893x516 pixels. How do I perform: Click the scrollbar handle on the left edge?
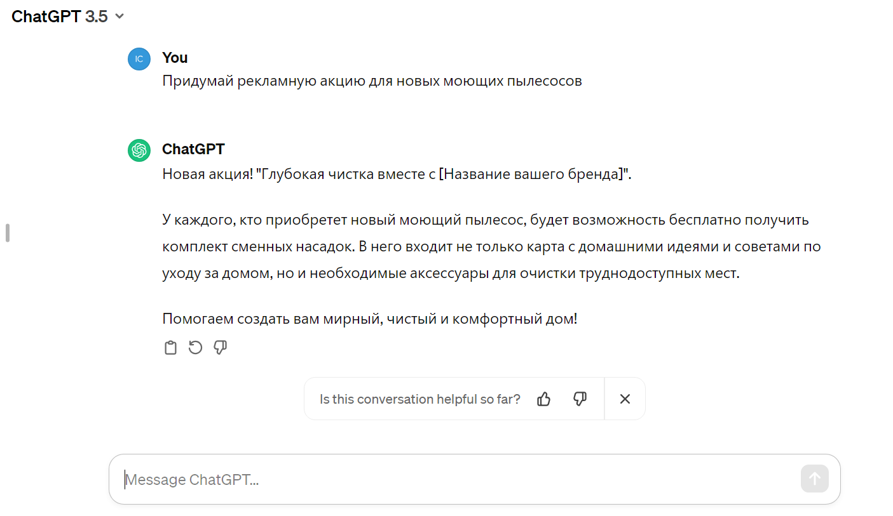tap(7, 233)
